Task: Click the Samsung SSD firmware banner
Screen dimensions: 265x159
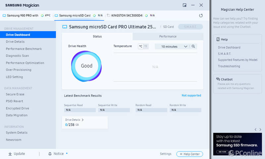Action: (238, 144)
